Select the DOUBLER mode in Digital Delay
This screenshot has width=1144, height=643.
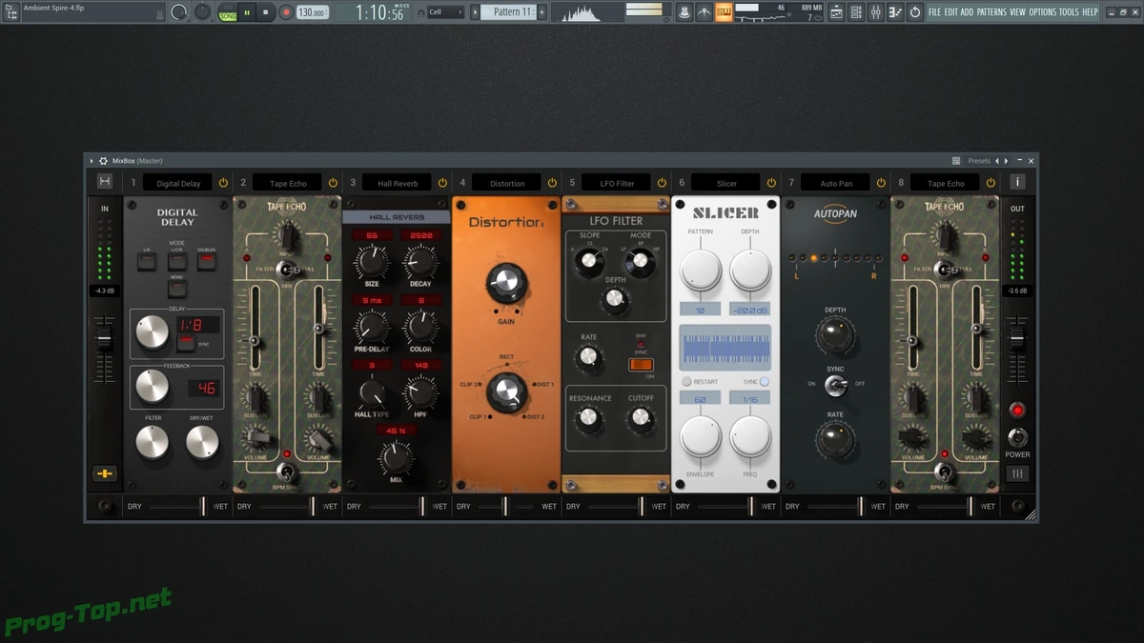[207, 262]
